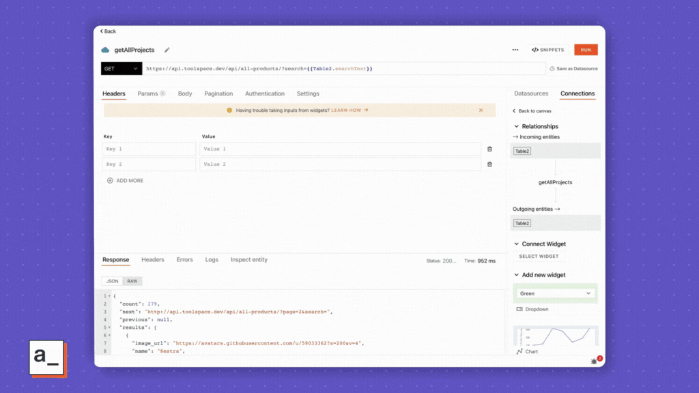Delete the Key 2 header row
This screenshot has height=393, width=699.
point(489,164)
